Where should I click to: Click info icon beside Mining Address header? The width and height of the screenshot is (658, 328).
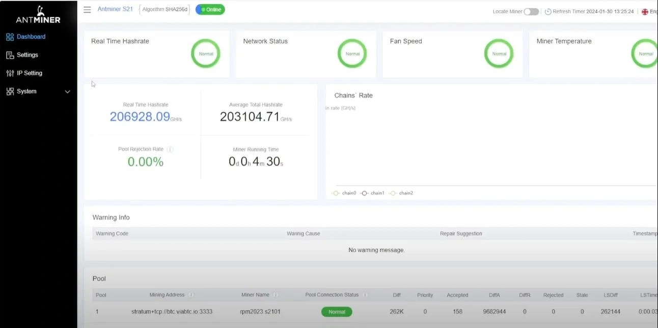pyautogui.click(x=191, y=295)
